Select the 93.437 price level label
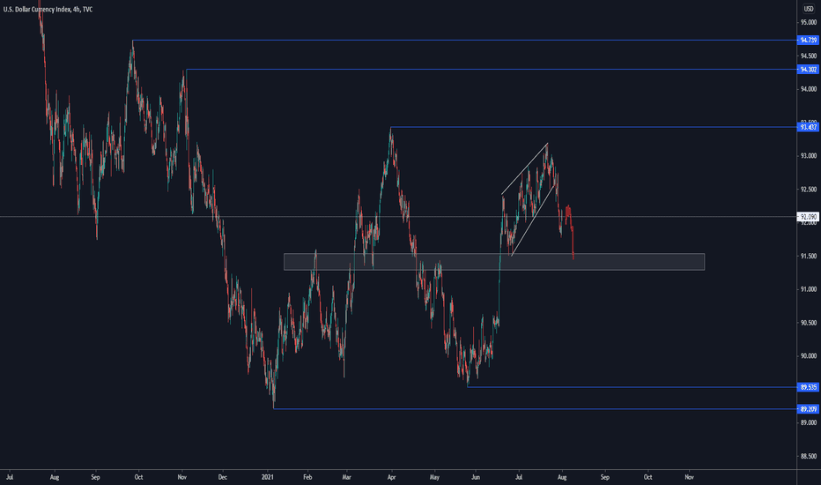This screenshot has height=485, width=821. [808, 127]
